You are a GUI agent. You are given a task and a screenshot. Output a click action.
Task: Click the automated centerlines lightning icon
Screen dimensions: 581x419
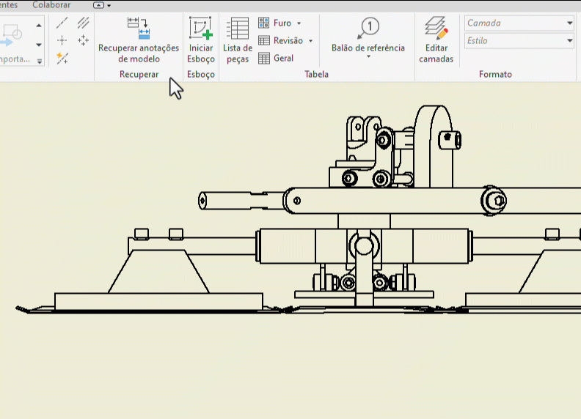pos(62,58)
